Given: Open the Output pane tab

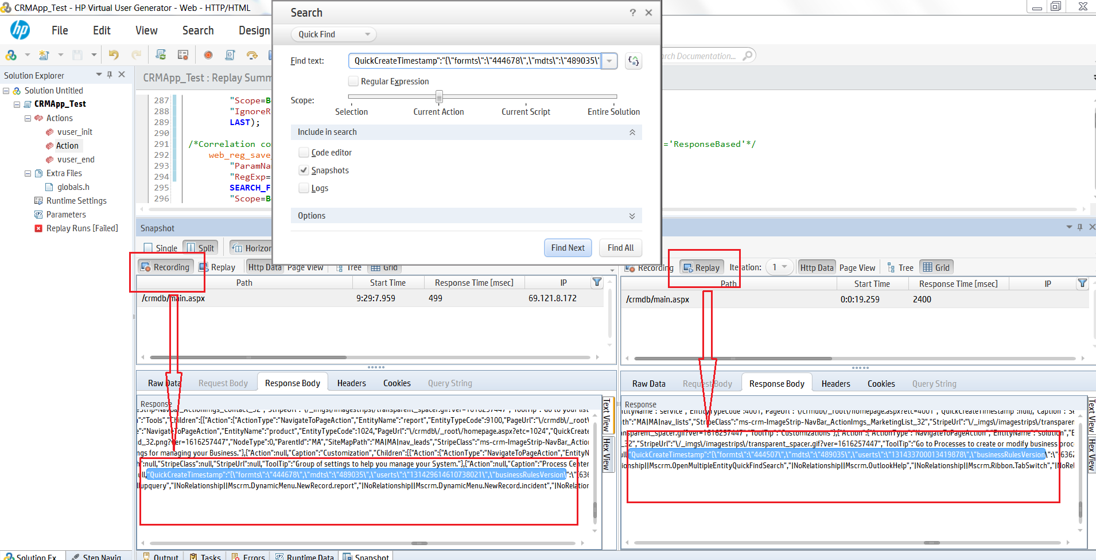Looking at the screenshot, I should (x=160, y=556).
